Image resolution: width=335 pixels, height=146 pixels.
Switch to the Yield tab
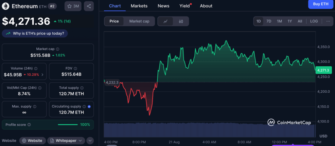tap(185, 6)
